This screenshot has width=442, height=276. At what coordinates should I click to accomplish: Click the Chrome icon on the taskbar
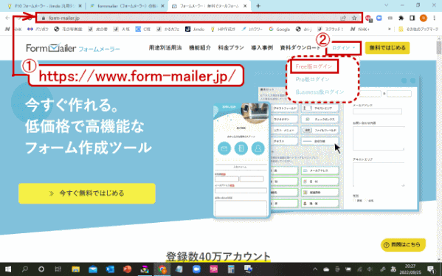162,269
